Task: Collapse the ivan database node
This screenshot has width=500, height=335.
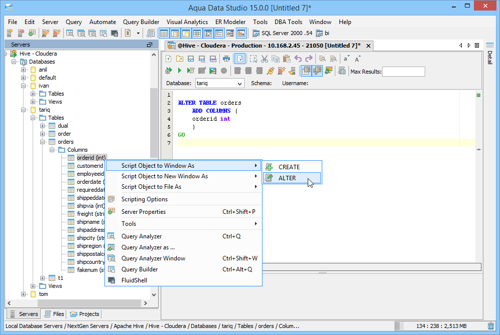Action: click(23, 86)
